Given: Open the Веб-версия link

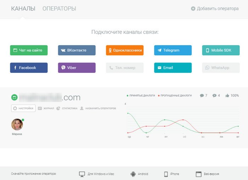Looking at the screenshot, I should point(212,174).
